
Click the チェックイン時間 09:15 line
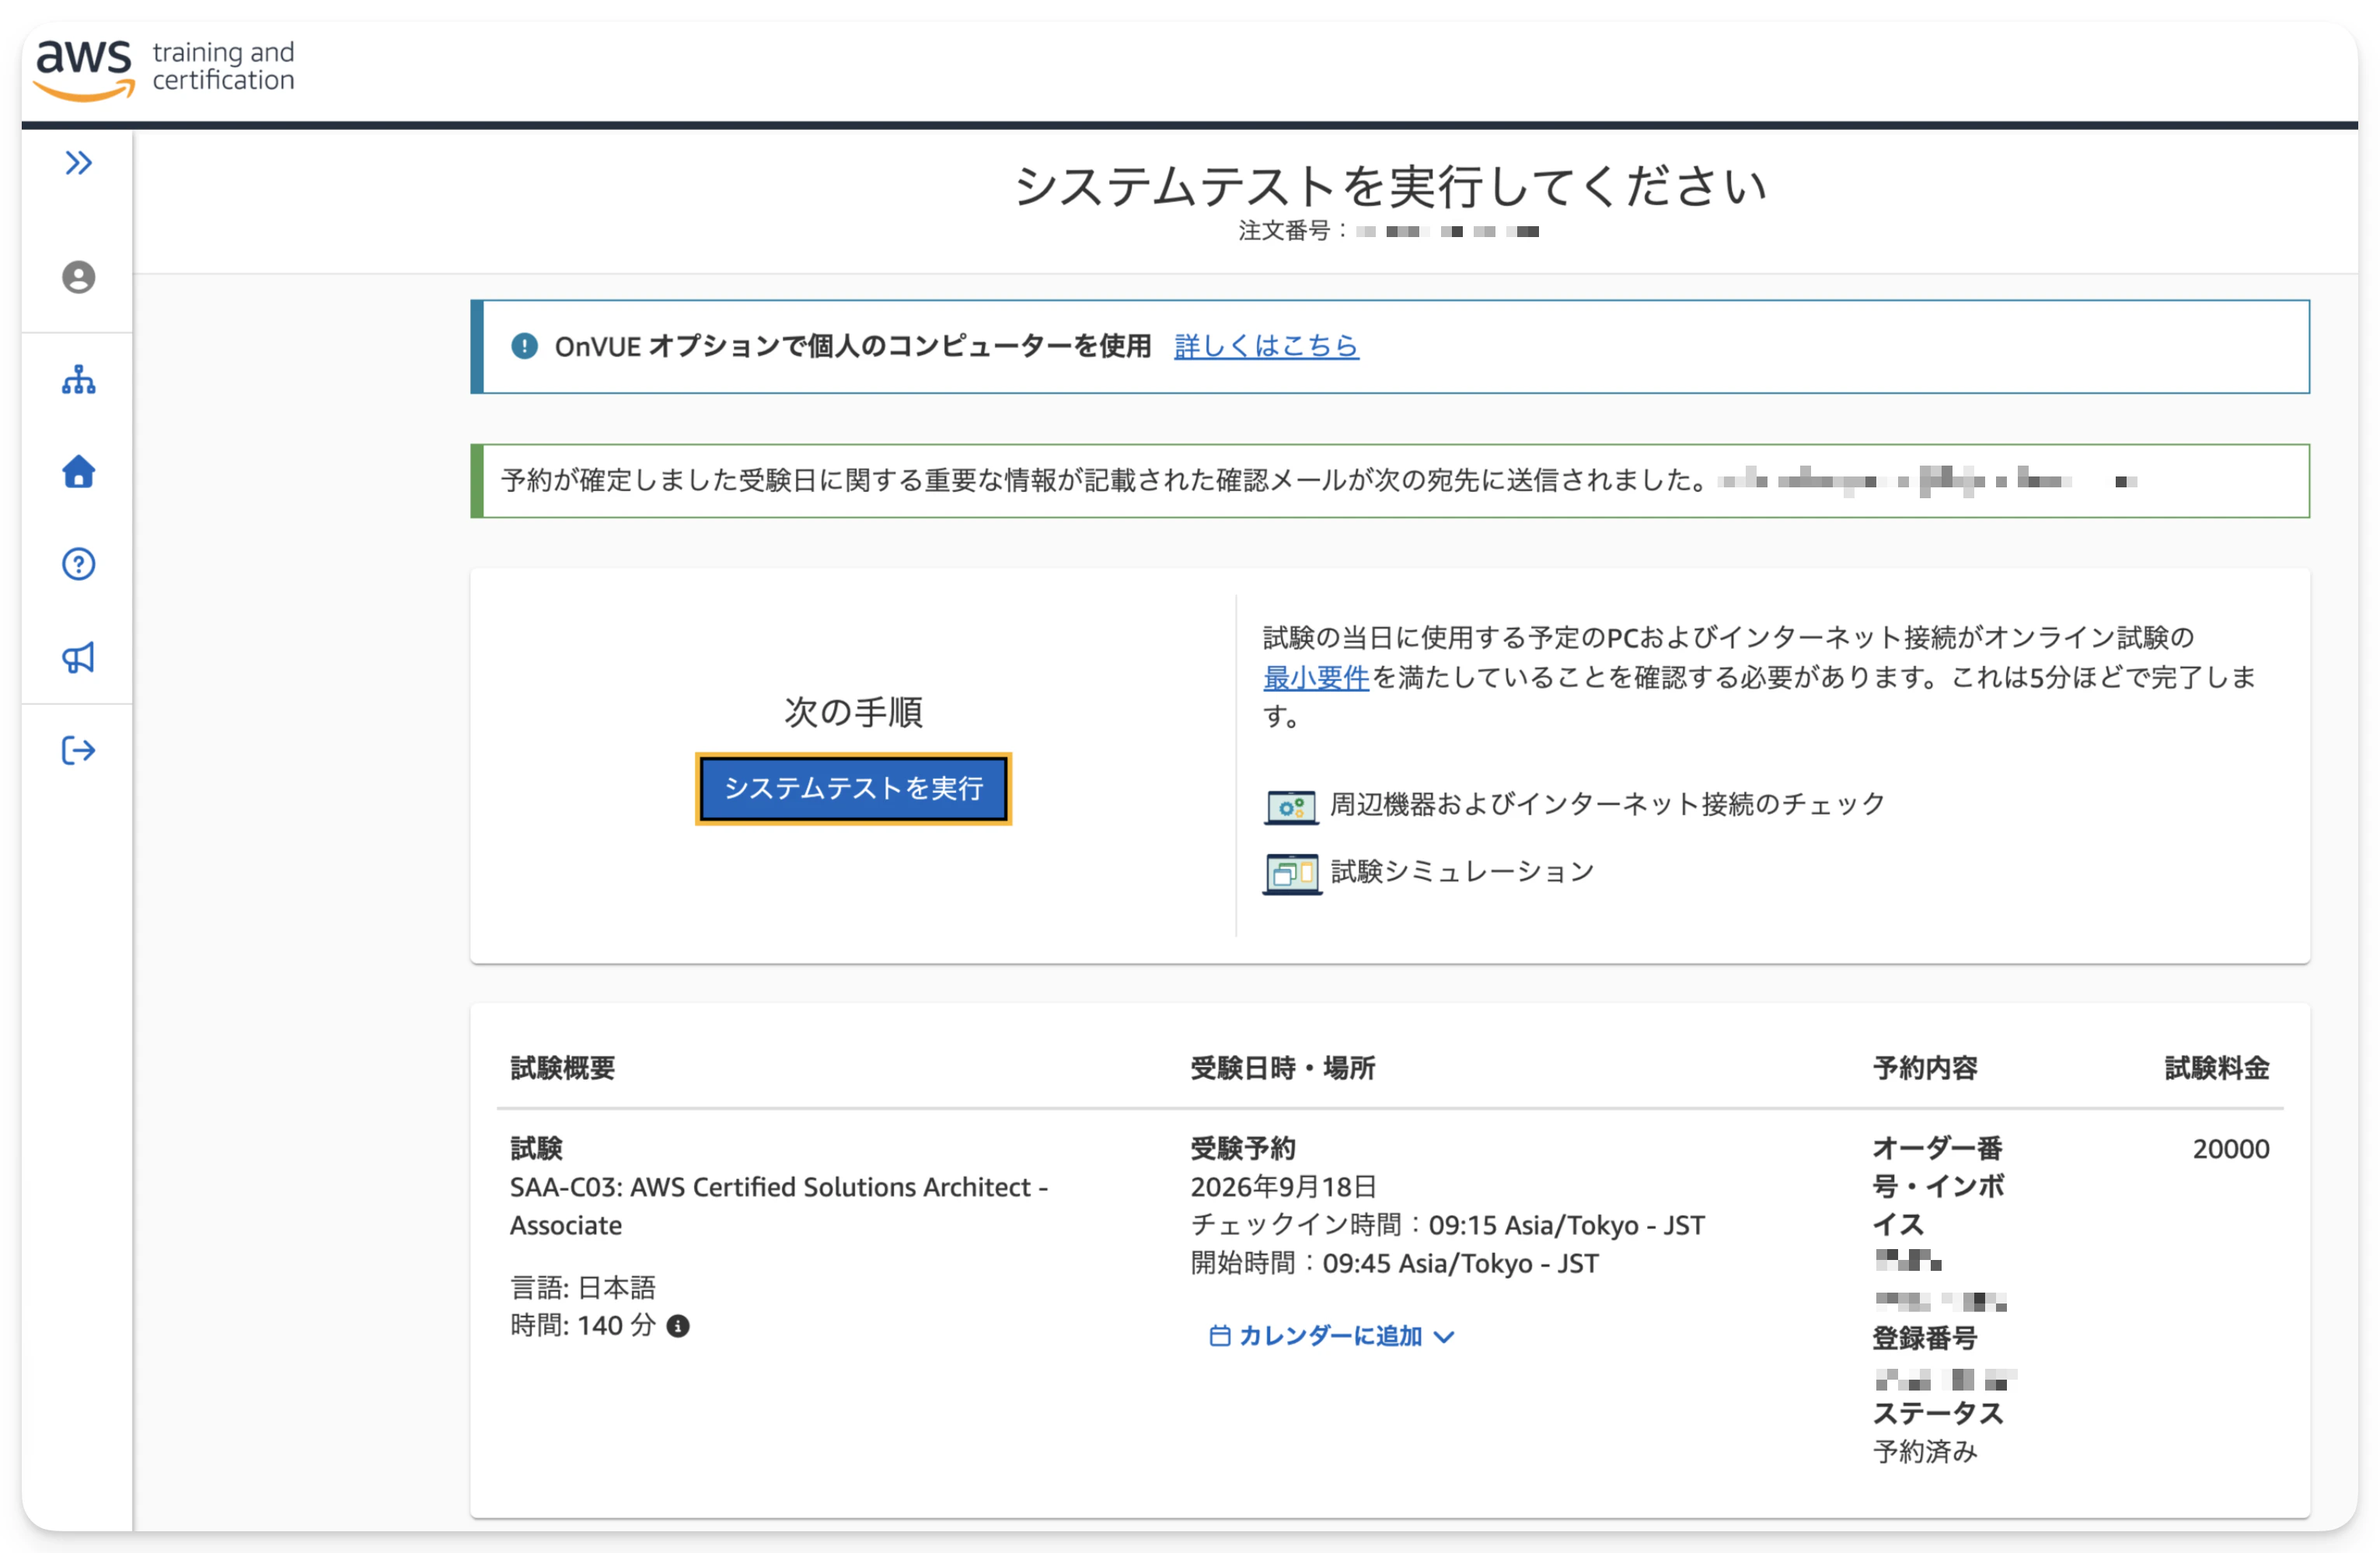(x=1447, y=1225)
